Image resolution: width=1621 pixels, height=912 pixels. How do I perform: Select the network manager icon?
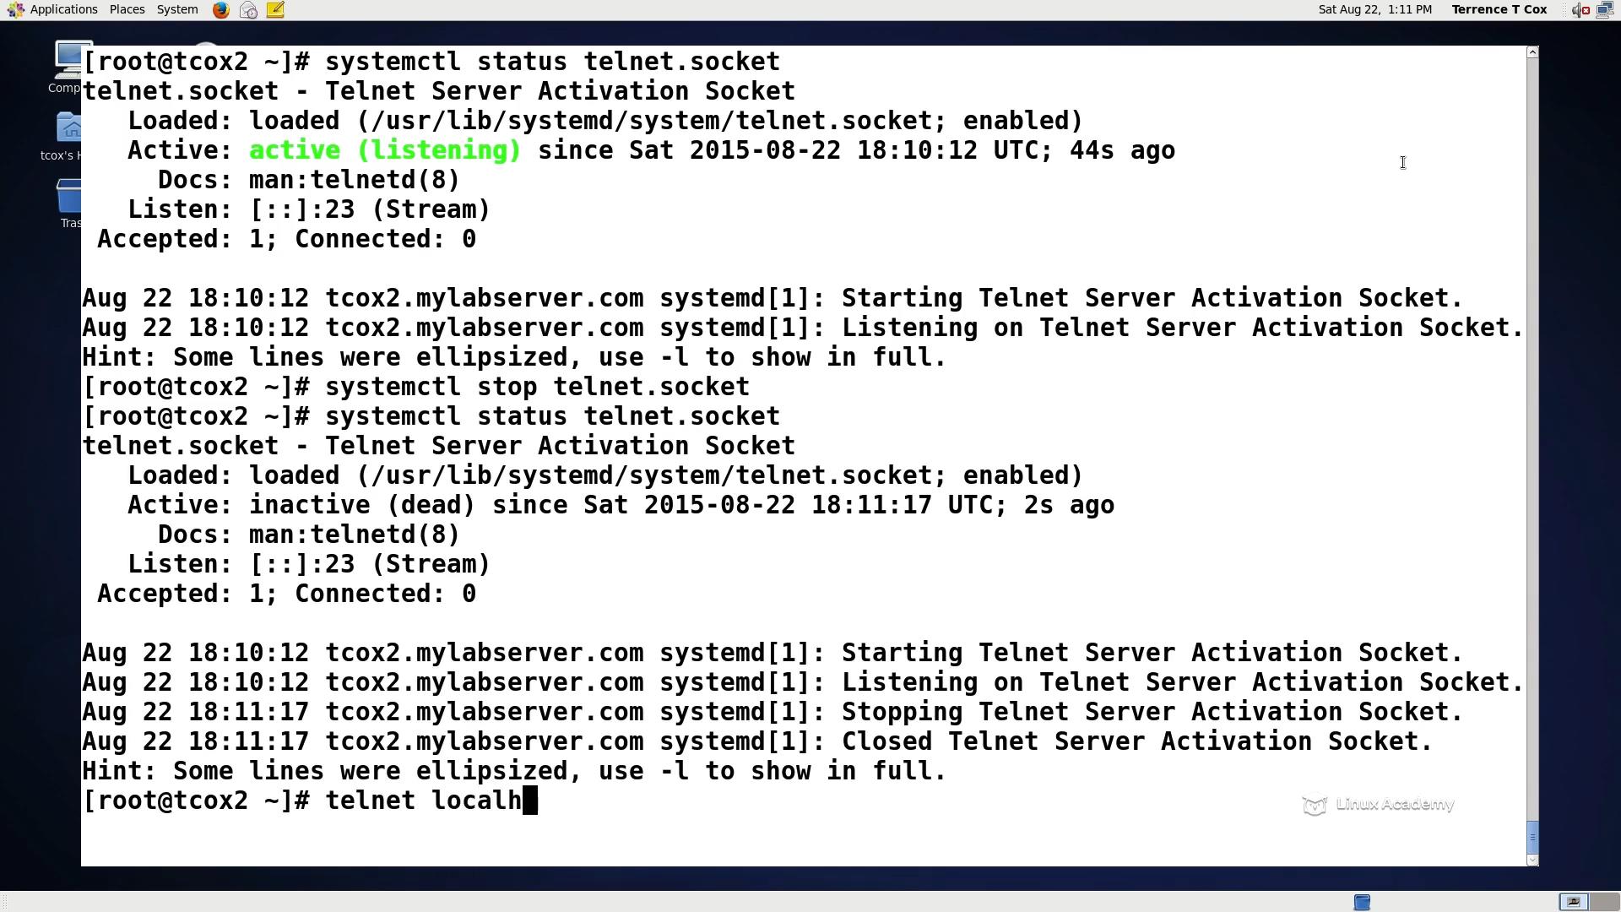1607,9
